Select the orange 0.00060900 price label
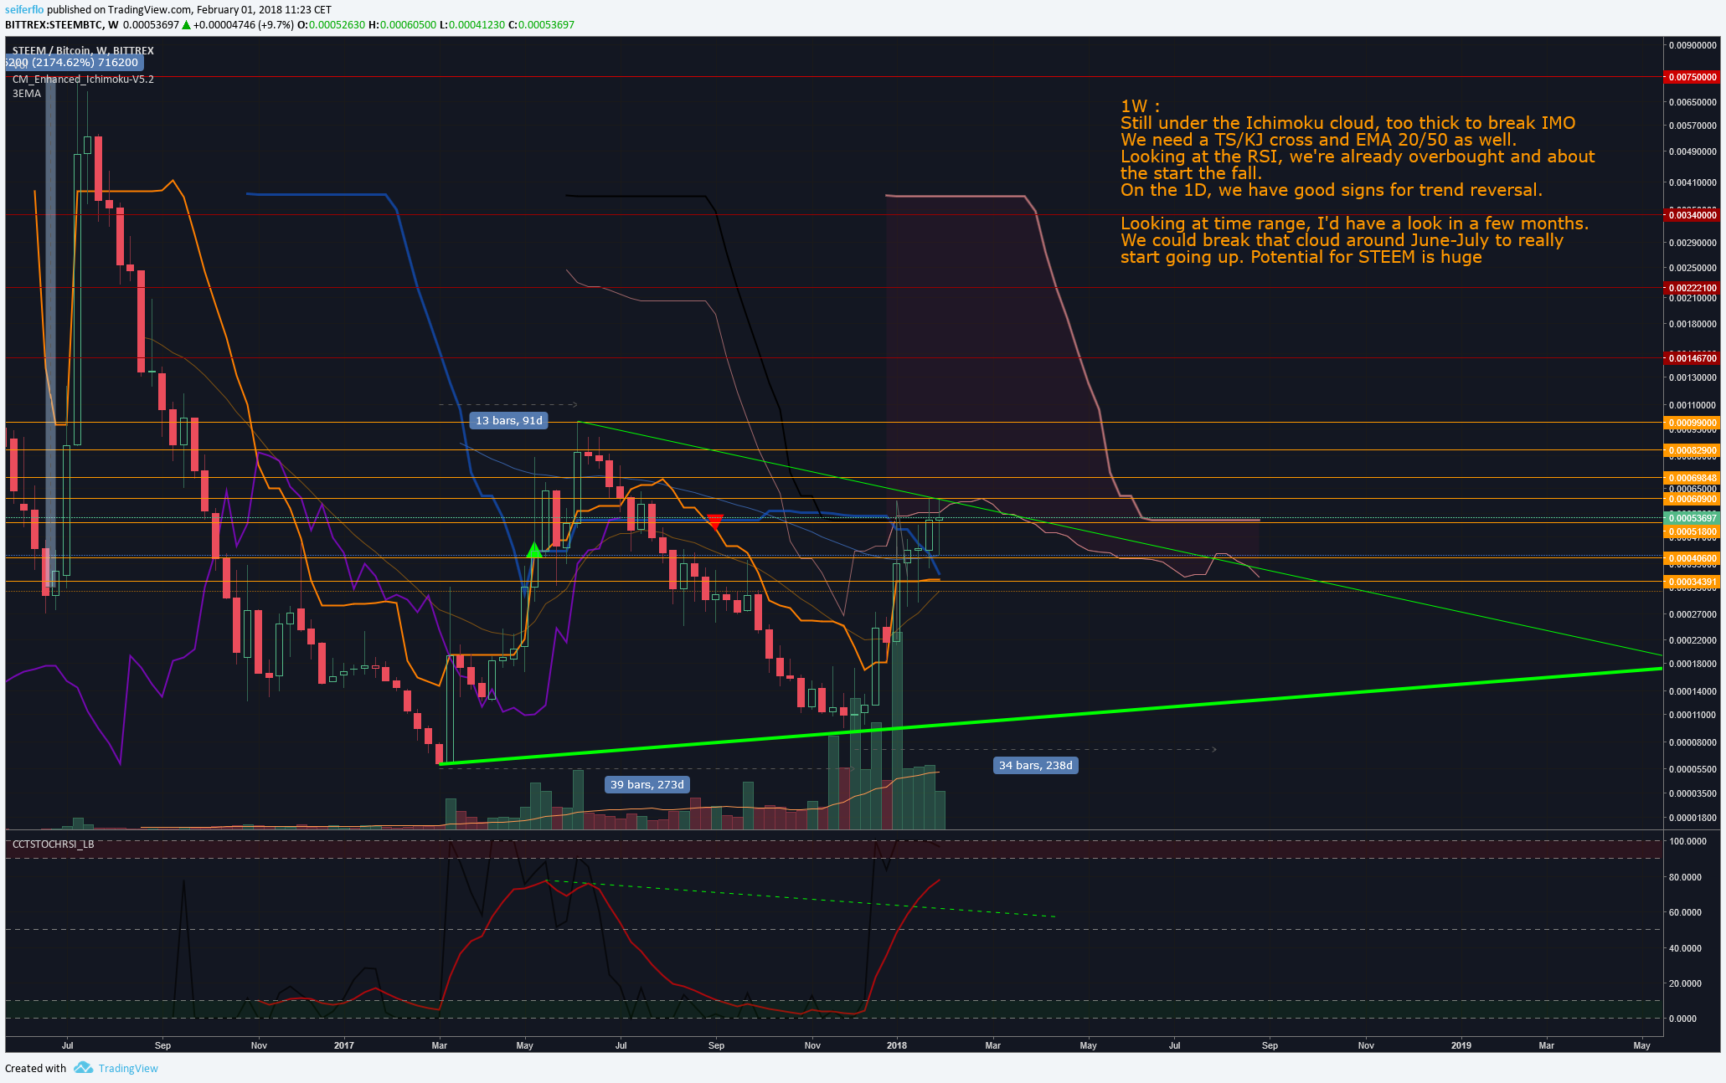Viewport: 1726px width, 1083px height. (1693, 499)
